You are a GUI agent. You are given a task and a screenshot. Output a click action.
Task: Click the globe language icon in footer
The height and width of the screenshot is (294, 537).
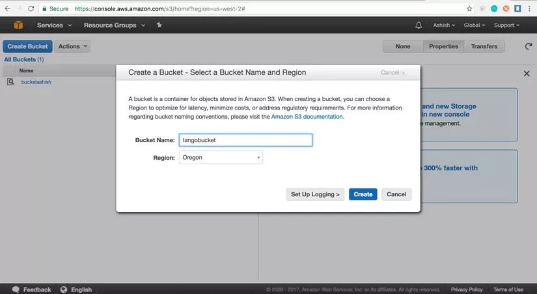tap(64, 289)
